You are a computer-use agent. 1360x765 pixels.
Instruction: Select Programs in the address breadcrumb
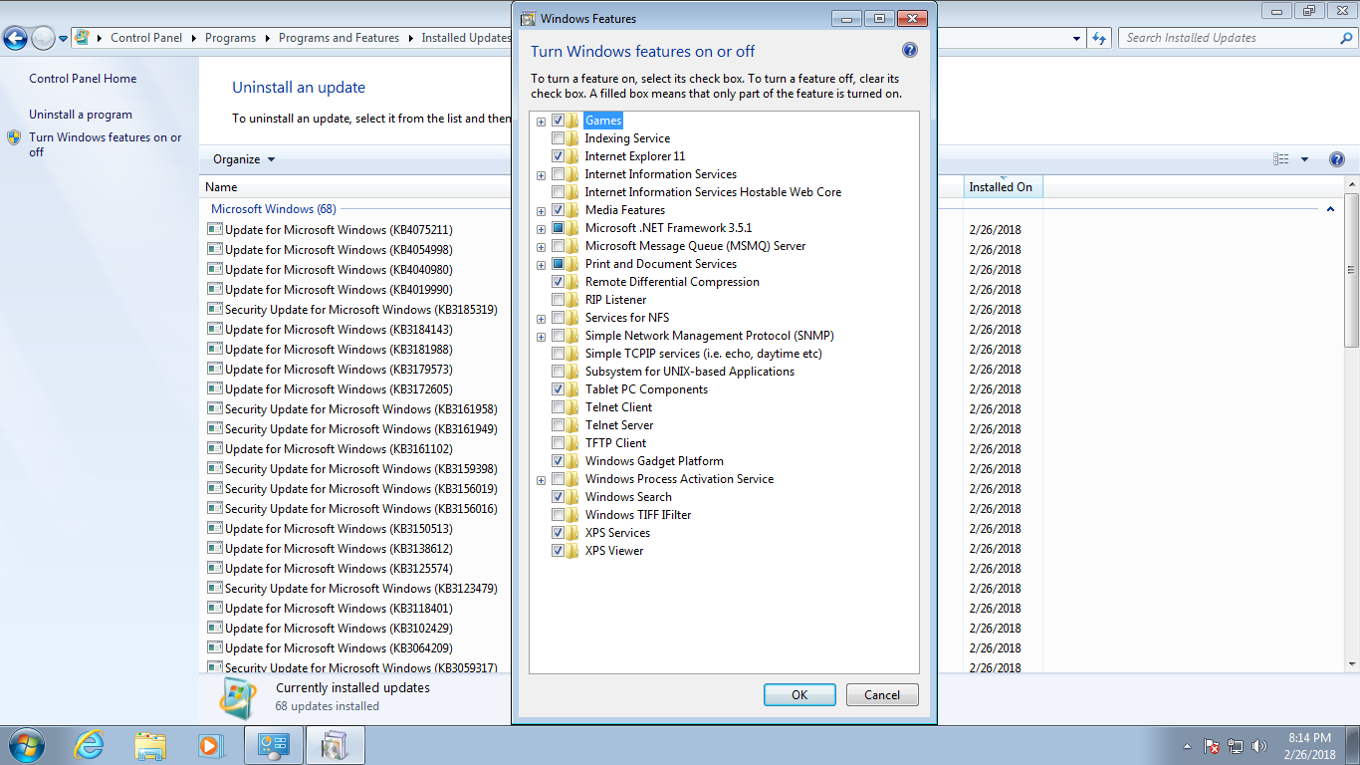230,38
